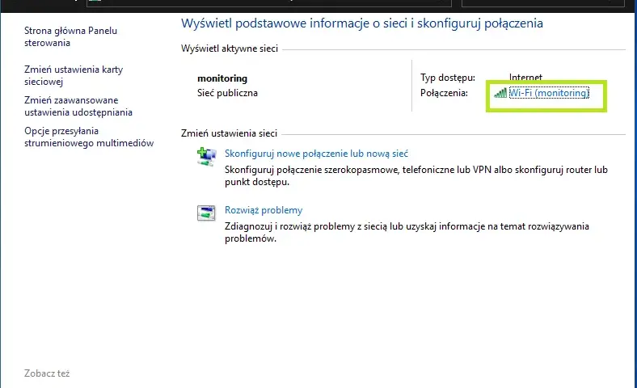Click the Sieć publiczna label
This screenshot has width=637, height=388.
pyautogui.click(x=227, y=93)
